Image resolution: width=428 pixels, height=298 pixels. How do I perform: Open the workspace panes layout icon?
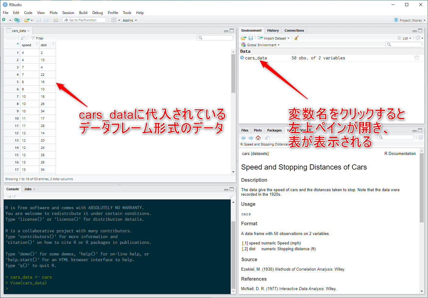point(114,20)
